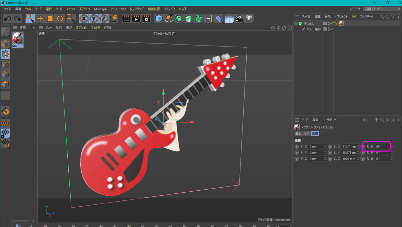Select the Spline Pen tool
402x227 pixels.
pyautogui.click(x=169, y=19)
